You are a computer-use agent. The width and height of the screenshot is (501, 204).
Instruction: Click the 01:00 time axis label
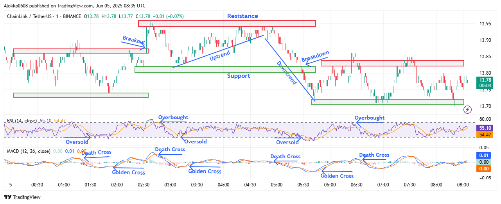(63, 184)
